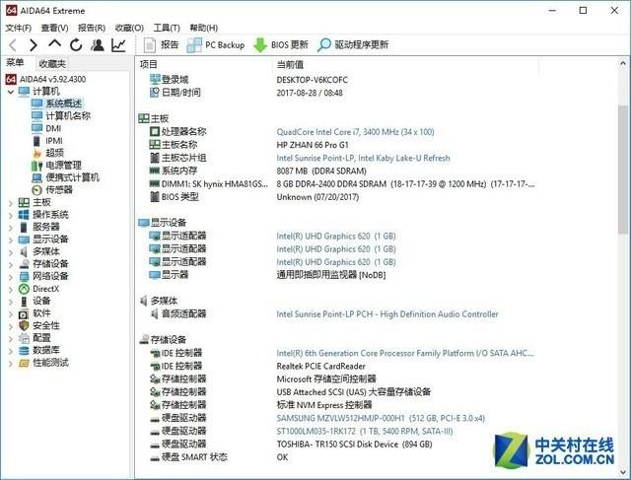Expand the 存储设备 tree node in sidebar
Image resolution: width=631 pixels, height=480 pixels.
click(x=11, y=265)
